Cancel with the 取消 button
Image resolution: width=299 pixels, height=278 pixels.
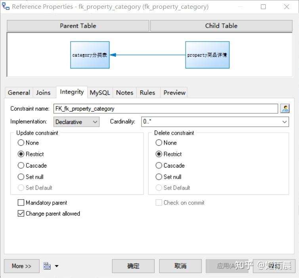(x=180, y=266)
